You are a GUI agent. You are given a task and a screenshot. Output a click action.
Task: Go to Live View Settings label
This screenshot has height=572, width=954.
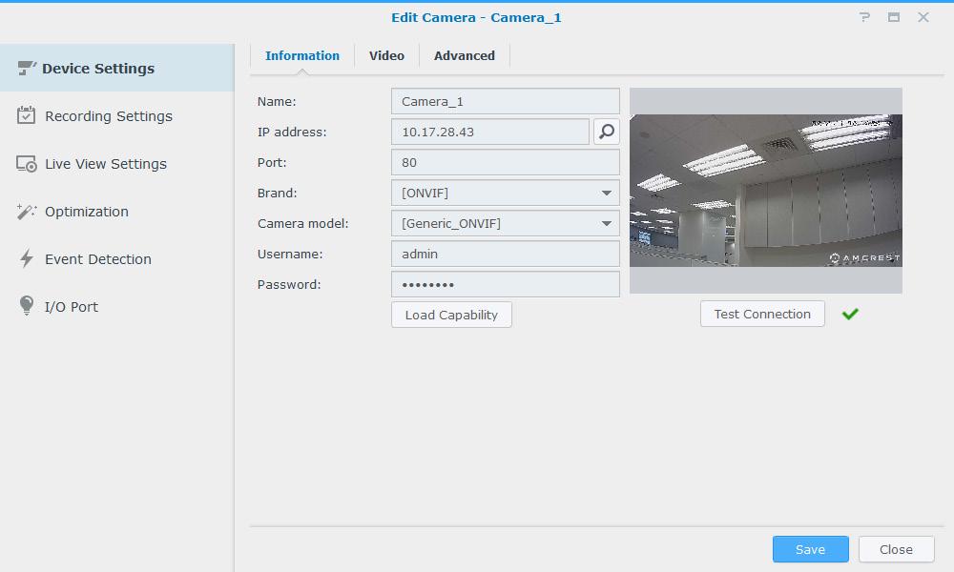tap(105, 164)
